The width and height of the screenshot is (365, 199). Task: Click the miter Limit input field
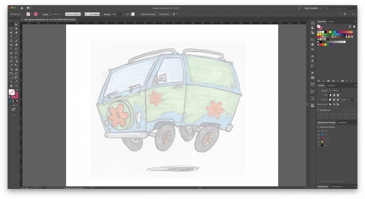351,99
